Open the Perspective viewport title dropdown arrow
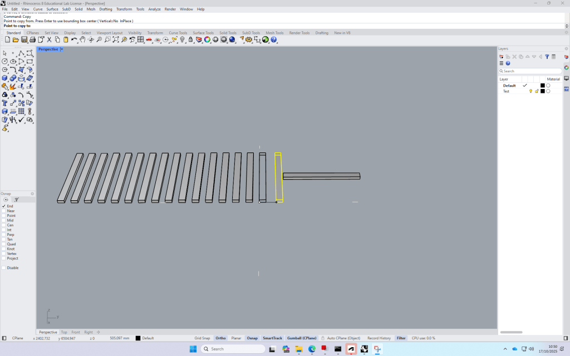570x356 pixels. [62, 49]
